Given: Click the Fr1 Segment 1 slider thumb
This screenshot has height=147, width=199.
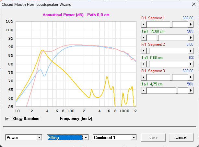Looking at the screenshot, I should [x=171, y=24].
